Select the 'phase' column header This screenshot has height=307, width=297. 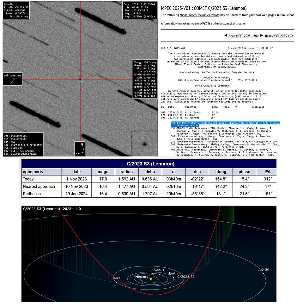coord(244,172)
